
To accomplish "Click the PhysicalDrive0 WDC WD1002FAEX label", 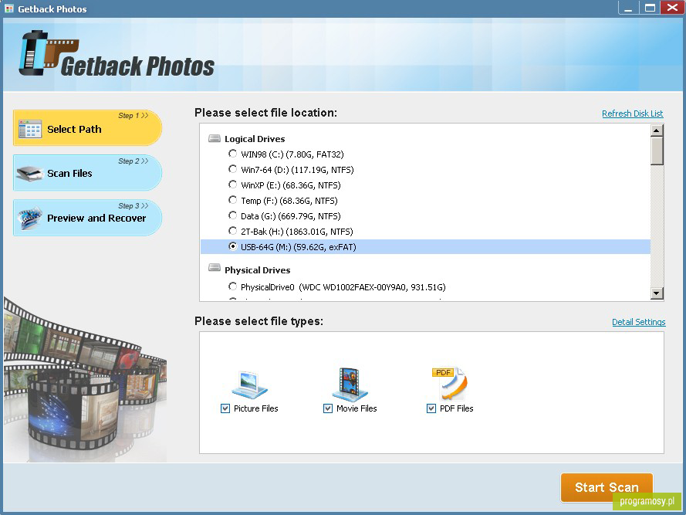I will 343,287.
